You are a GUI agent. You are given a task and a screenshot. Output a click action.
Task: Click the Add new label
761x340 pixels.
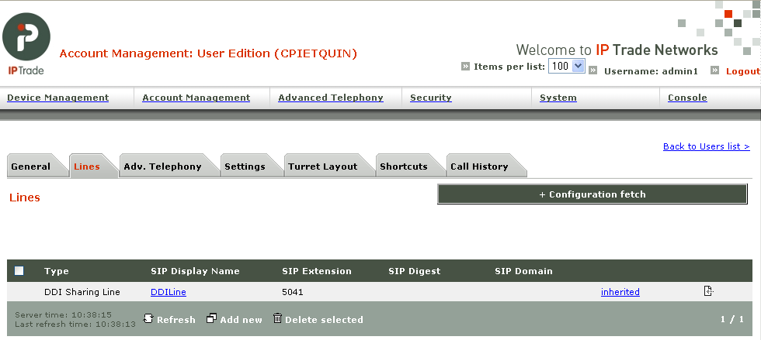241,320
